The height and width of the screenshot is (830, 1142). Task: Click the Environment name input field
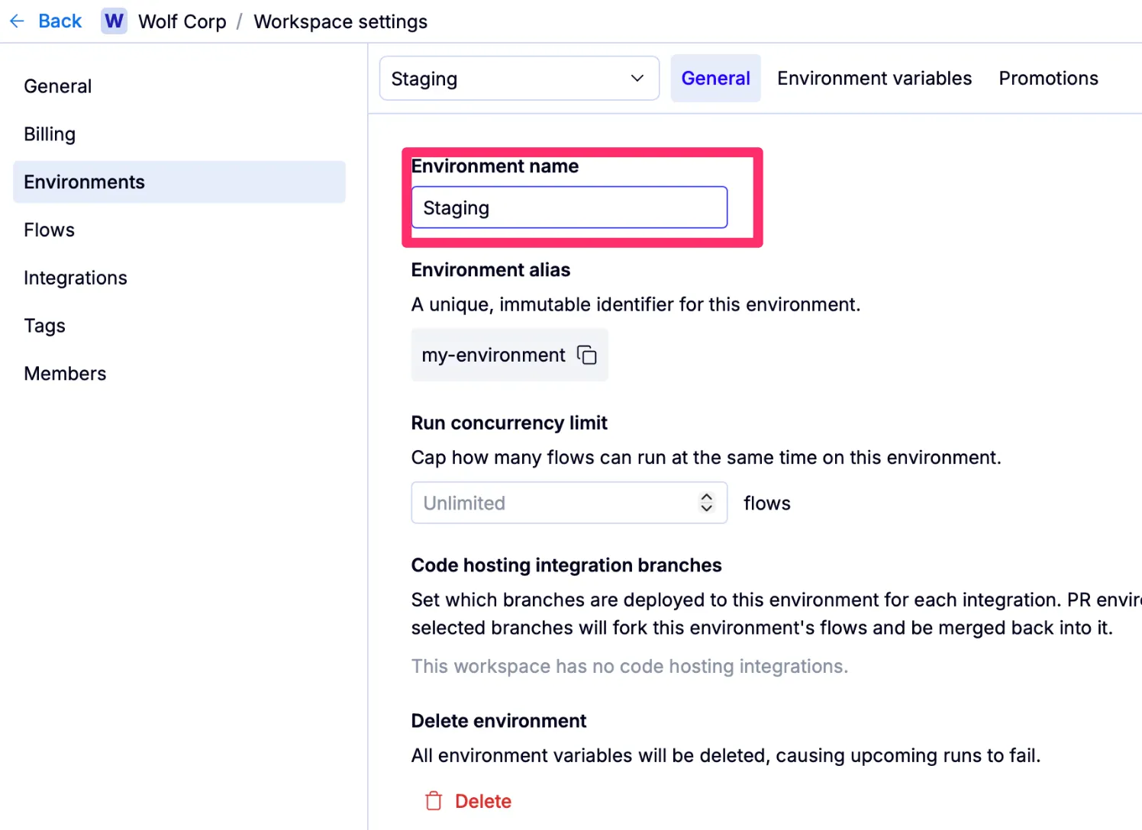(x=569, y=207)
